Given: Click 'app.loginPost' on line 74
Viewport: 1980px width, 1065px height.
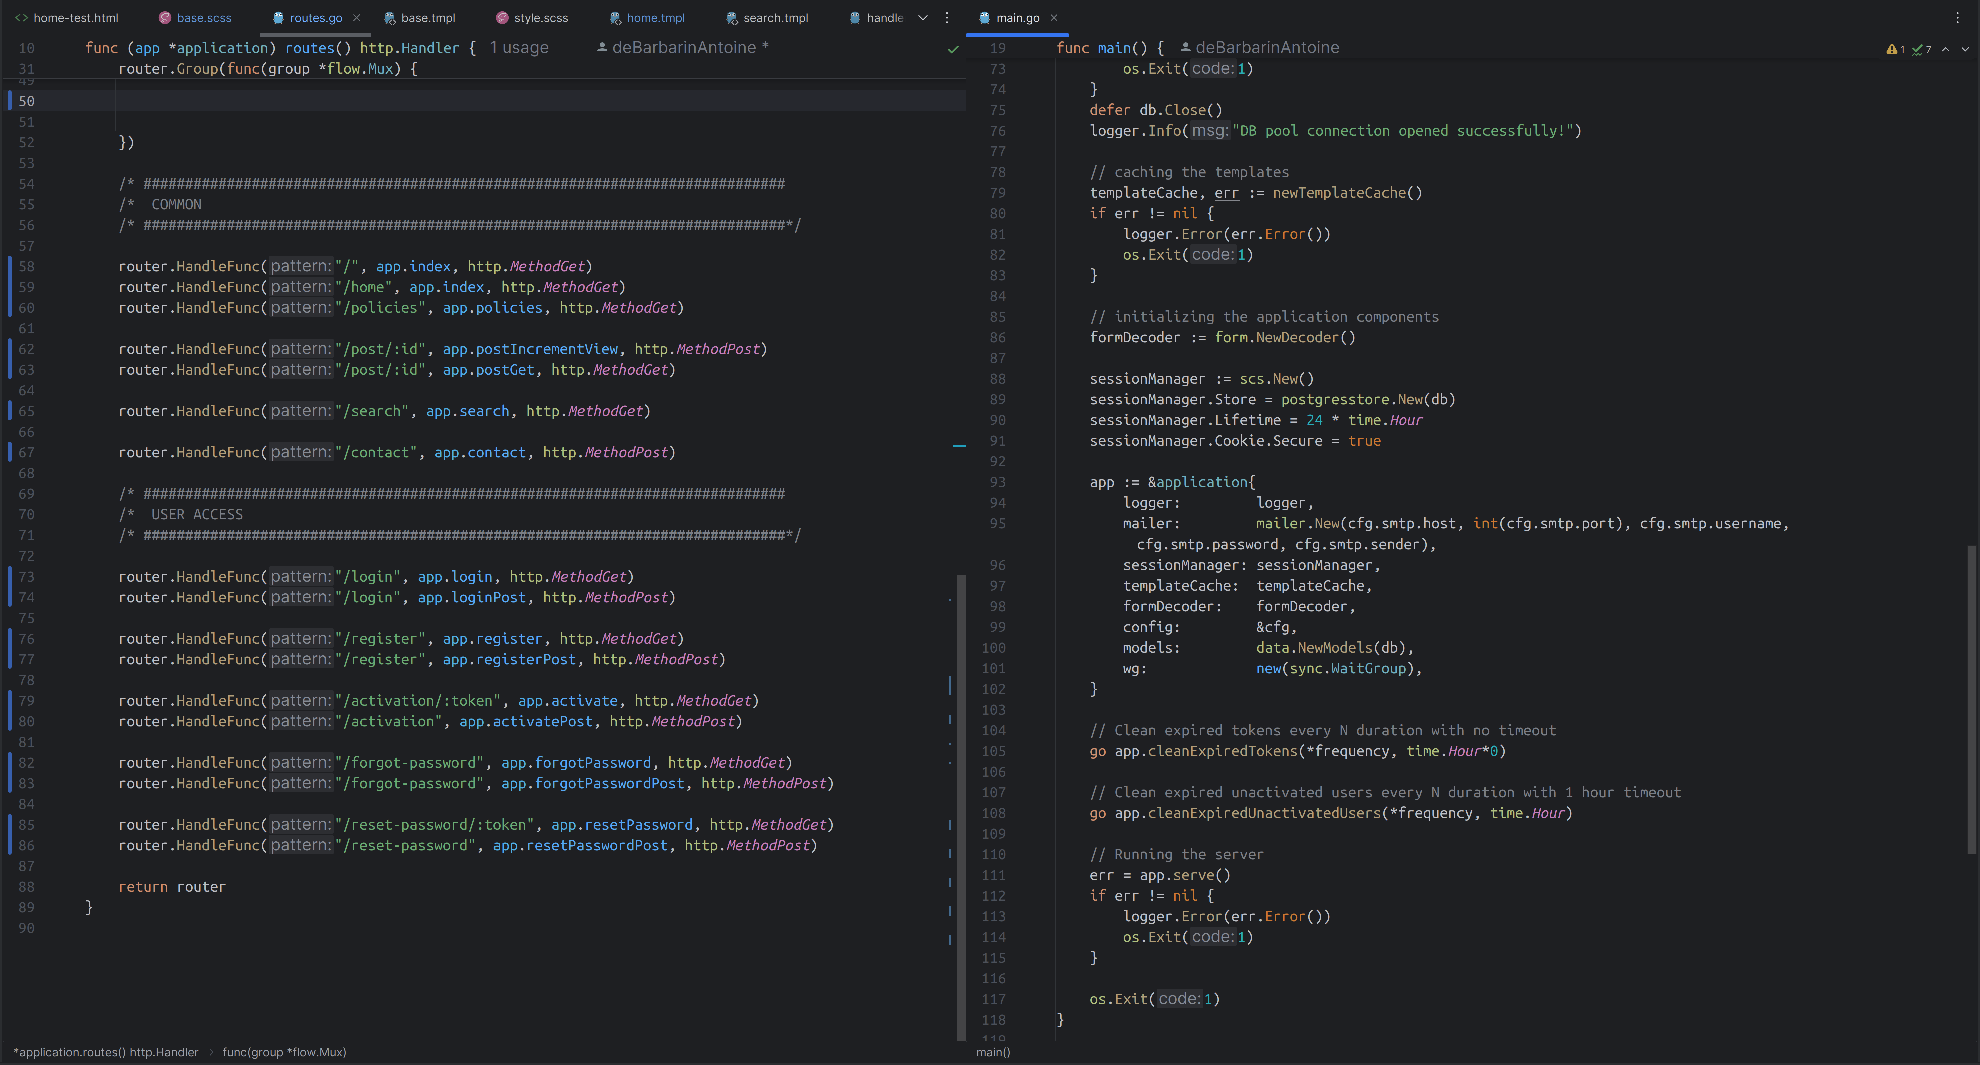Looking at the screenshot, I should click(472, 597).
